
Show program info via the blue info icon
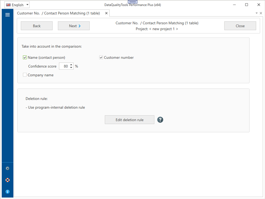7,192
